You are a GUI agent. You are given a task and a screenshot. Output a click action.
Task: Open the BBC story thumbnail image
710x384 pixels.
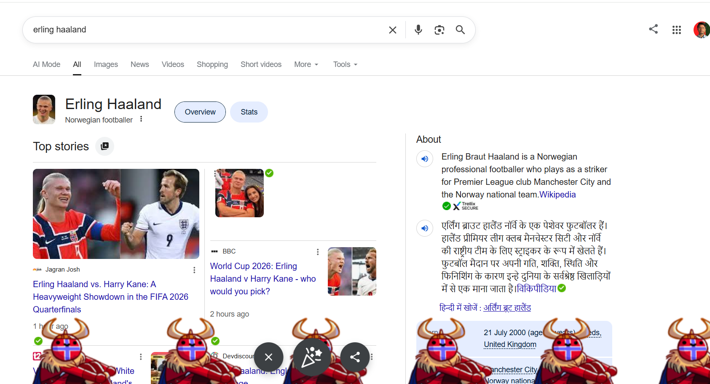[x=352, y=271]
